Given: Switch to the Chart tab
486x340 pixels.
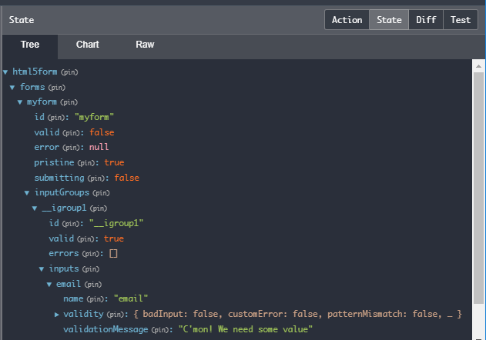Looking at the screenshot, I should point(87,45).
